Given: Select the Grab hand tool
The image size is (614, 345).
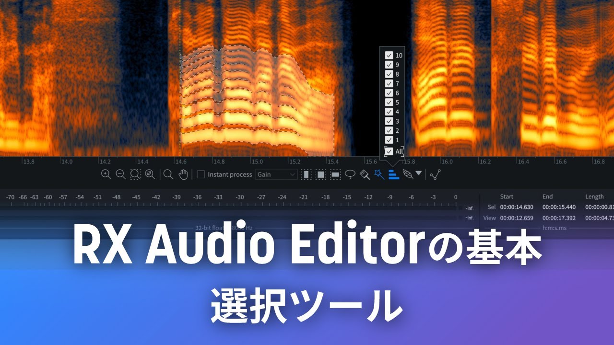Looking at the screenshot, I should tap(183, 174).
